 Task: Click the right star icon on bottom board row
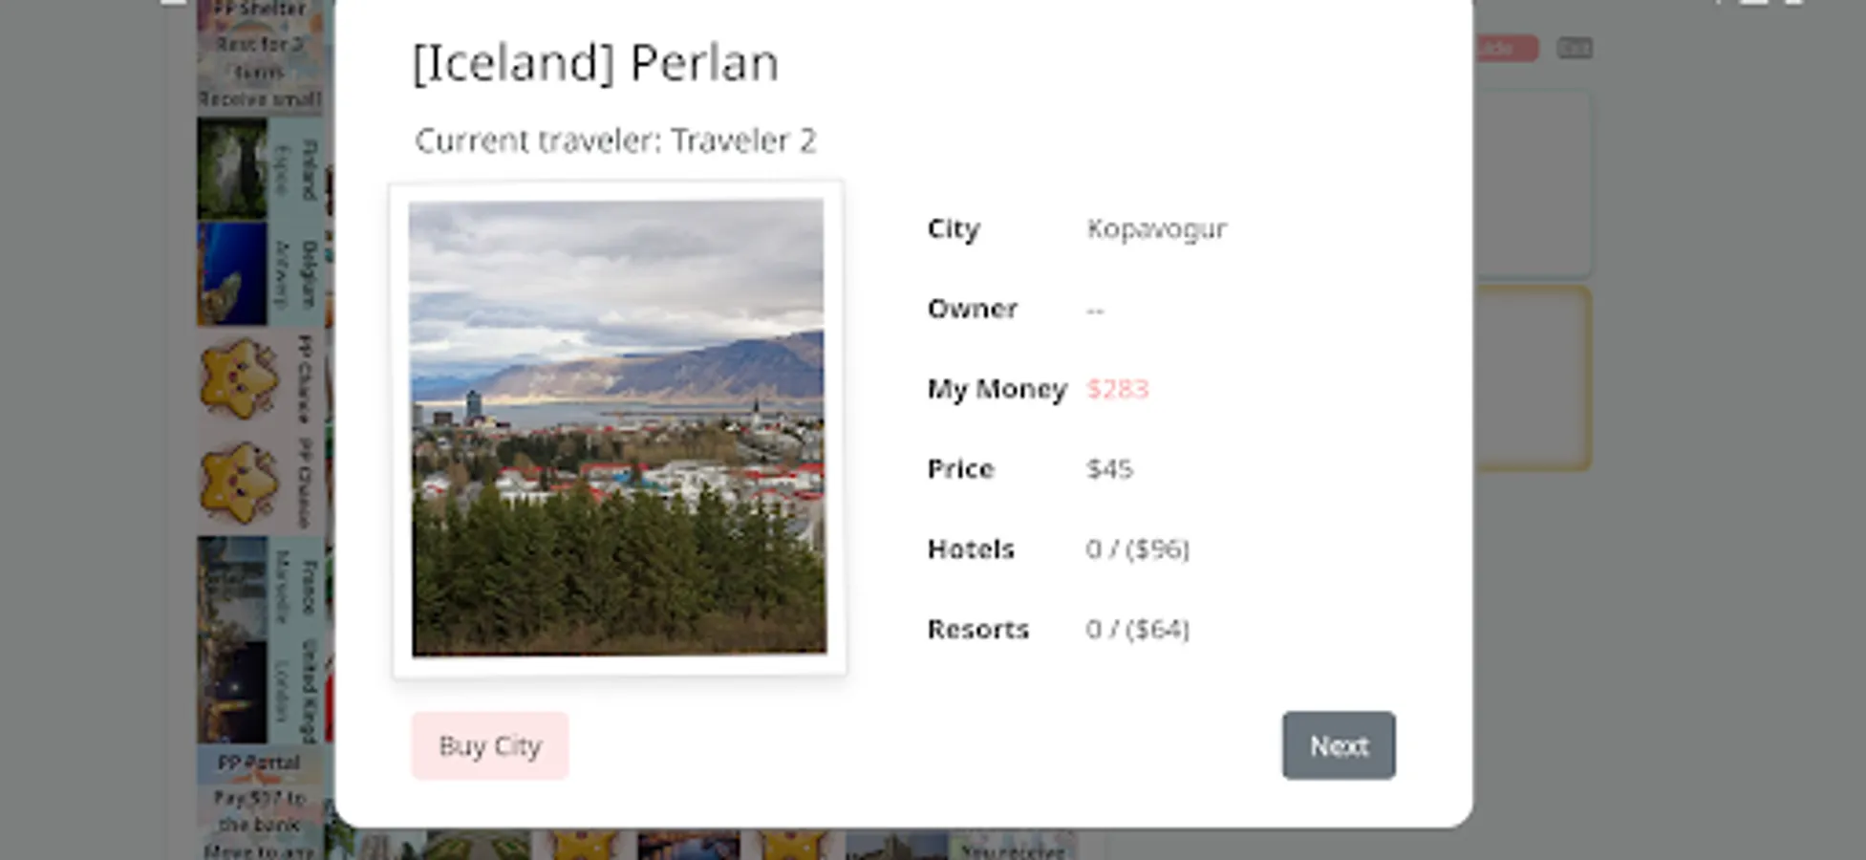793,846
